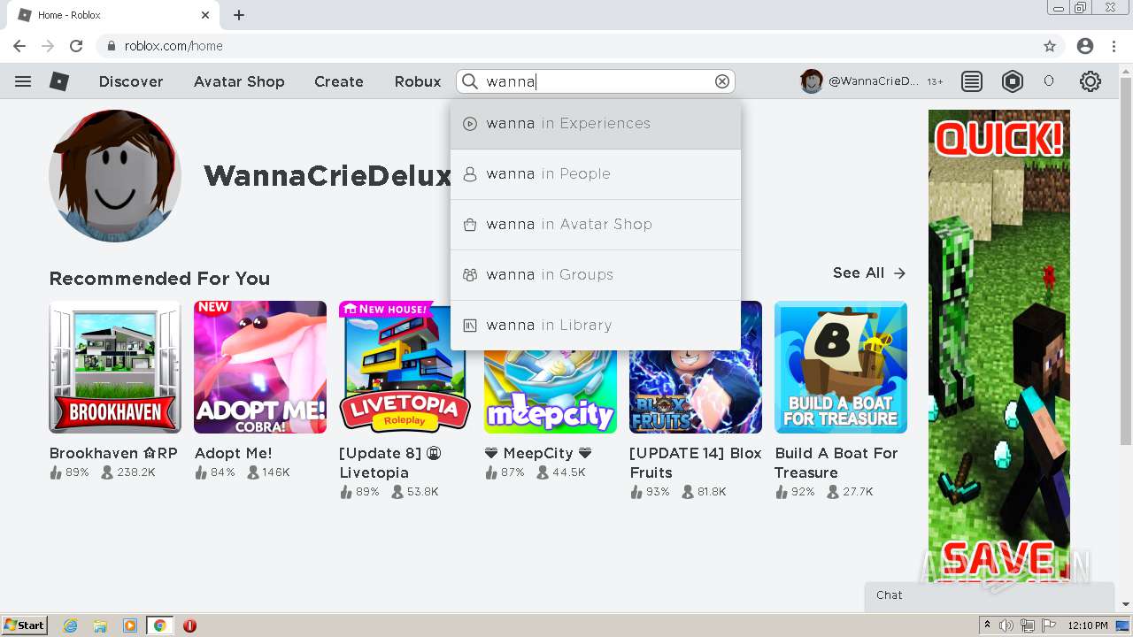
Task: Reload the Roblox page
Action: 76,46
